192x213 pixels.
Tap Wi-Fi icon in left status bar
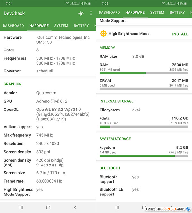click(x=68, y=3)
